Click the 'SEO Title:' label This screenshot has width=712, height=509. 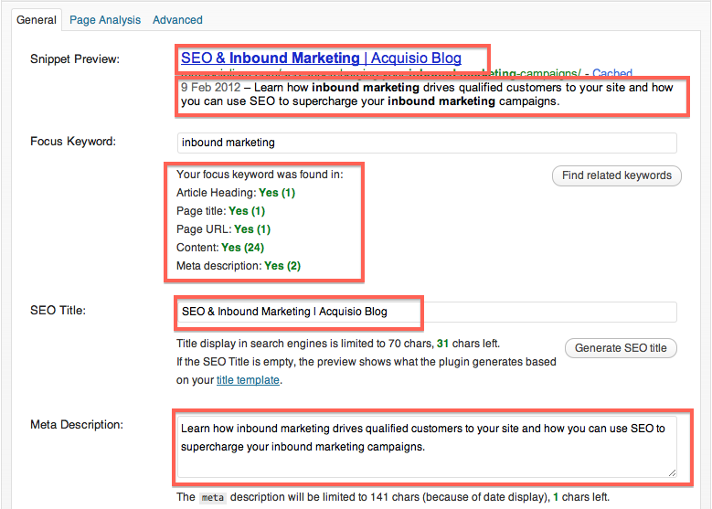click(x=58, y=310)
